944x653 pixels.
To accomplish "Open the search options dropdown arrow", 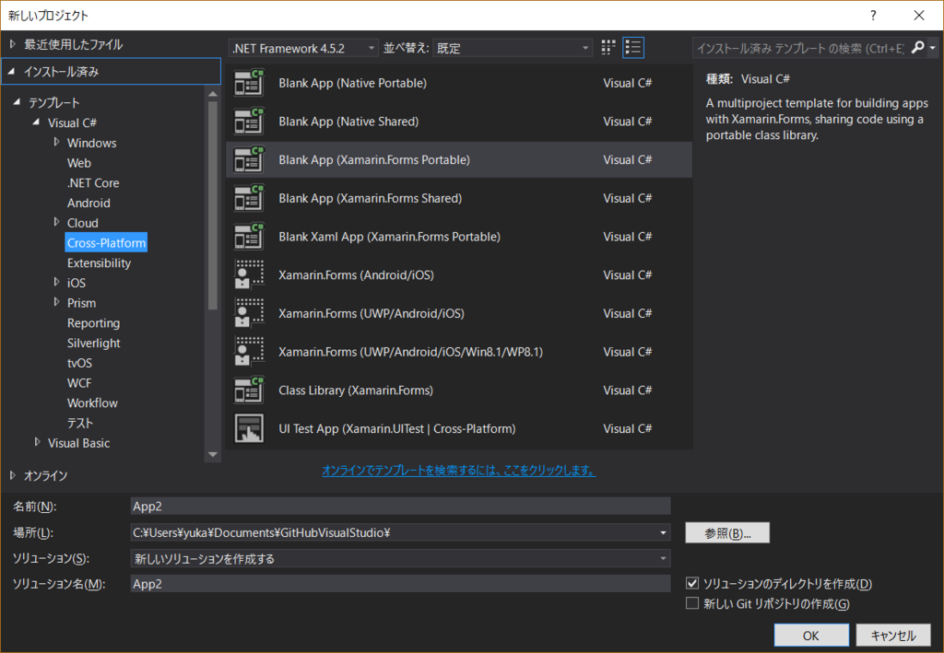I will point(933,48).
